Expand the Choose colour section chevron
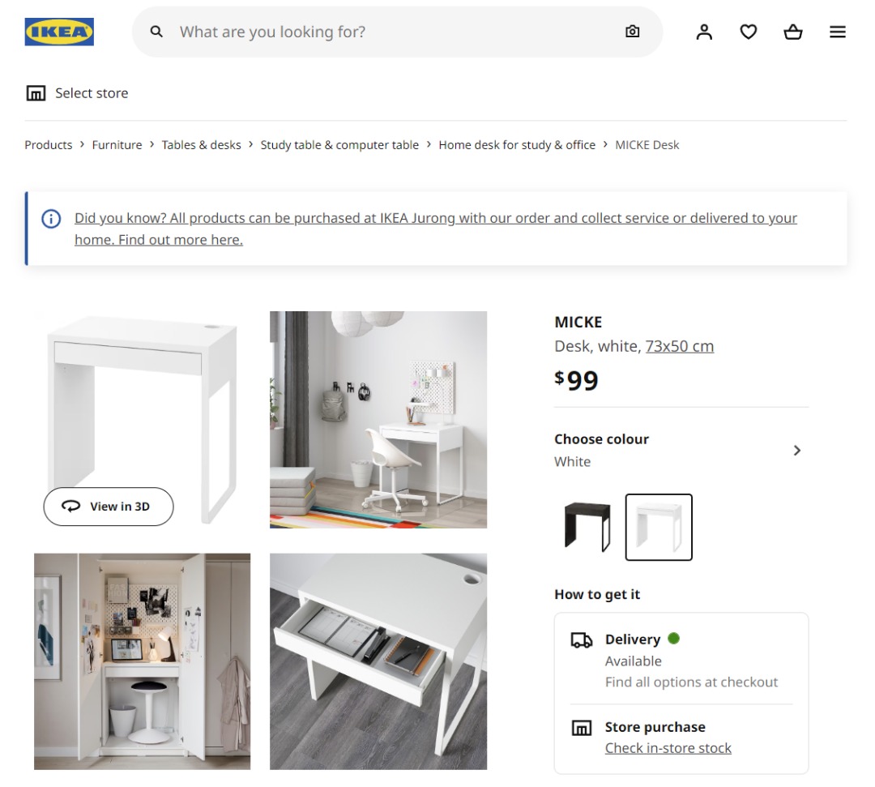 pyautogui.click(x=796, y=450)
